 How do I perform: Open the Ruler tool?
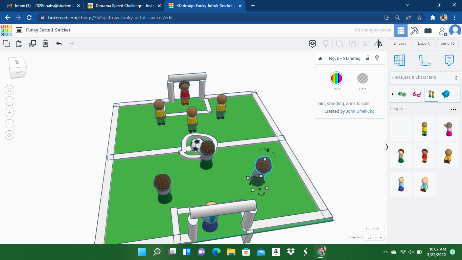click(424, 61)
